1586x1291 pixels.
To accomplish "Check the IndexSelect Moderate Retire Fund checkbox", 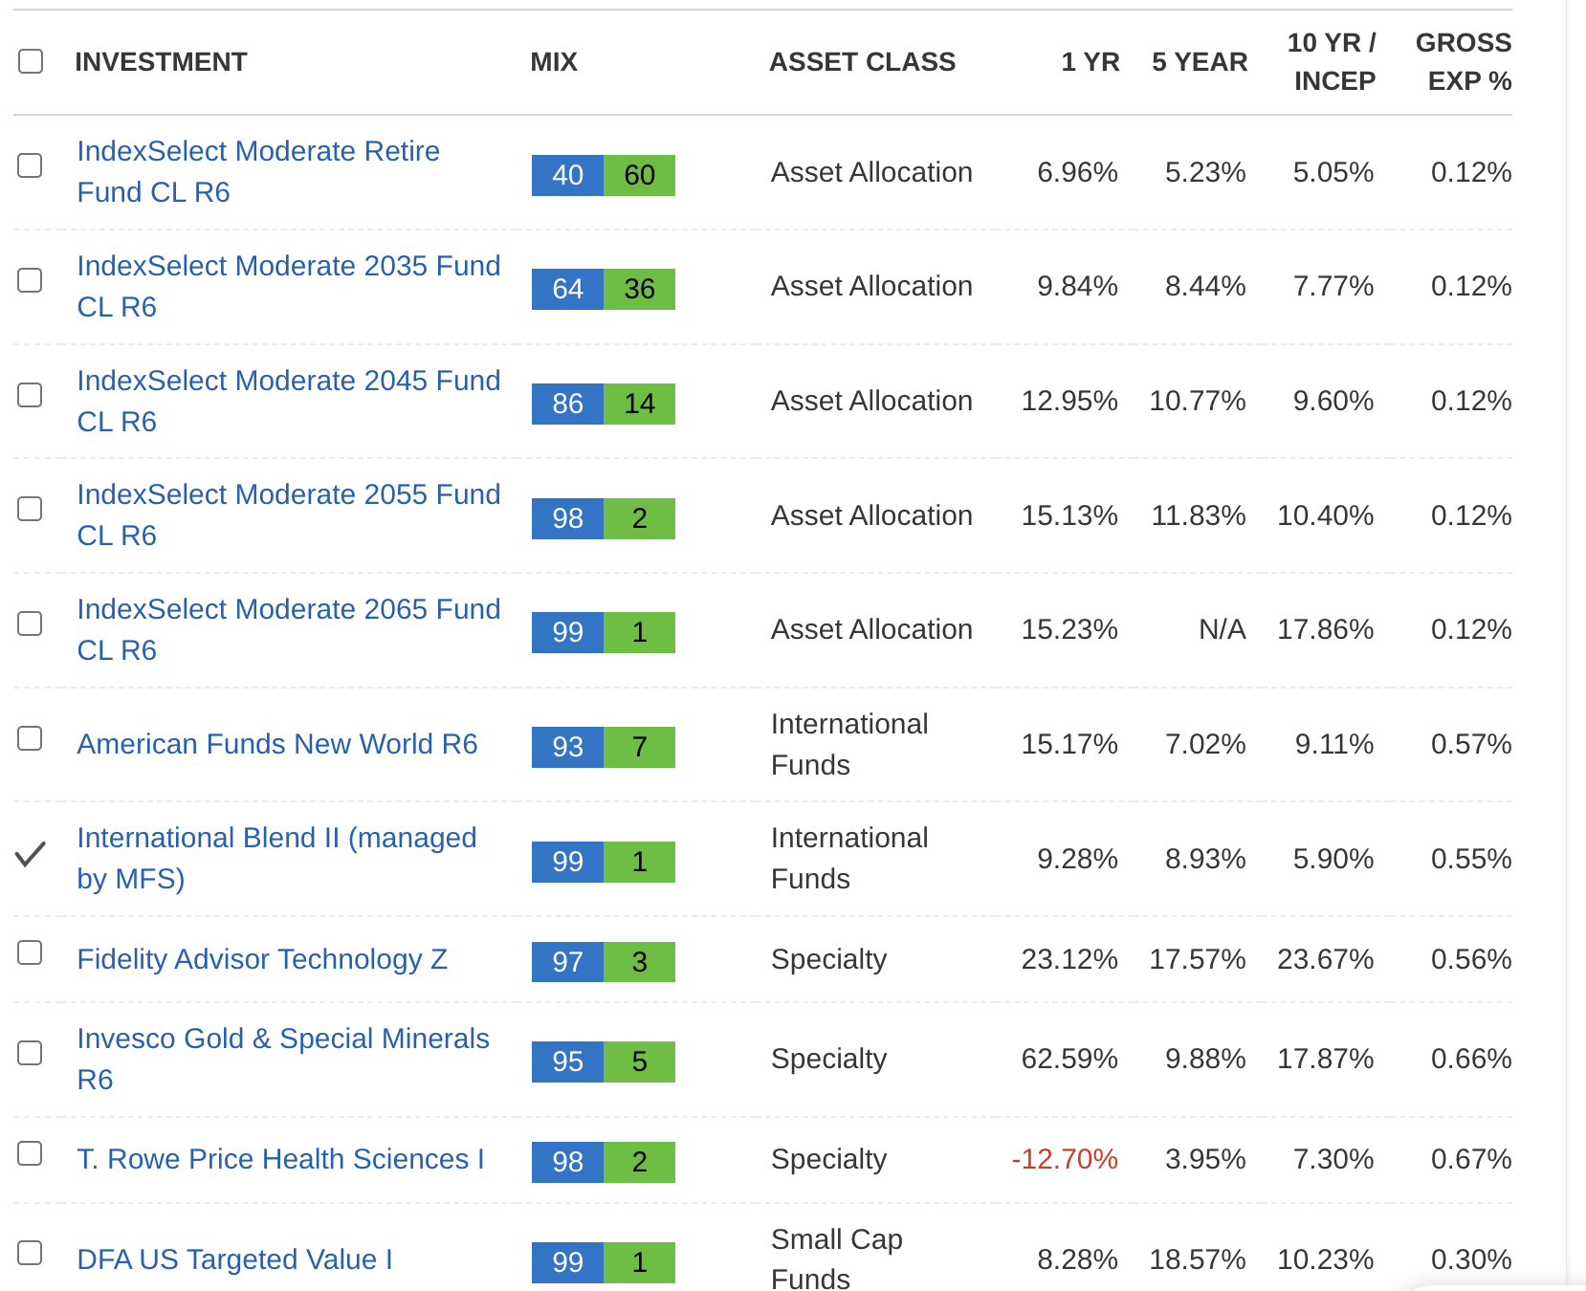I will tap(31, 165).
